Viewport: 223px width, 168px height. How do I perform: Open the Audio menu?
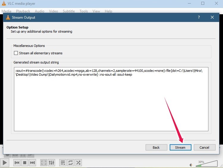tap(40, 11)
